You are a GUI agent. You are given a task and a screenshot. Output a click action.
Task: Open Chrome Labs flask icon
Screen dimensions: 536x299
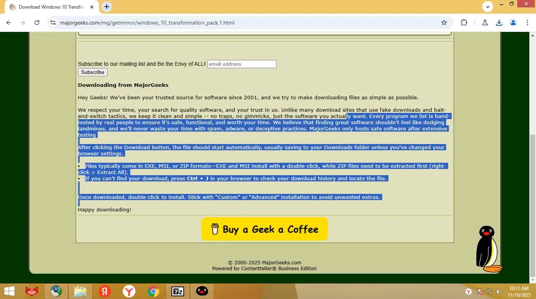point(485,23)
